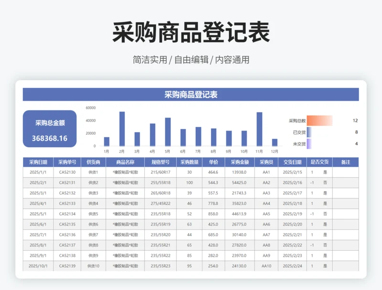The width and height of the screenshot is (382, 290).
Task: Select the 采购金额 column header
Action: coord(240,162)
